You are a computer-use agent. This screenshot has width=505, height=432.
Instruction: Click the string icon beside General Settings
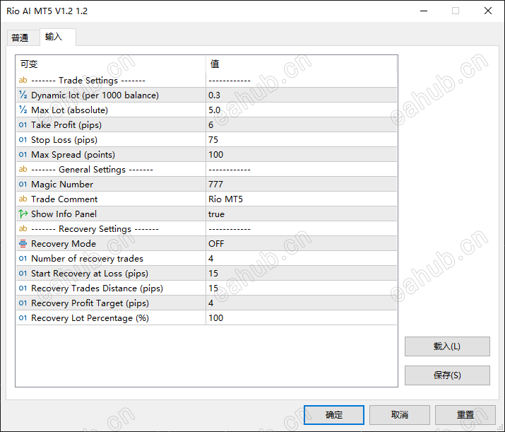coord(23,169)
